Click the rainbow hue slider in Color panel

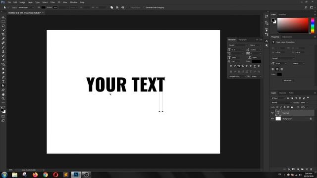(x=313, y=26)
